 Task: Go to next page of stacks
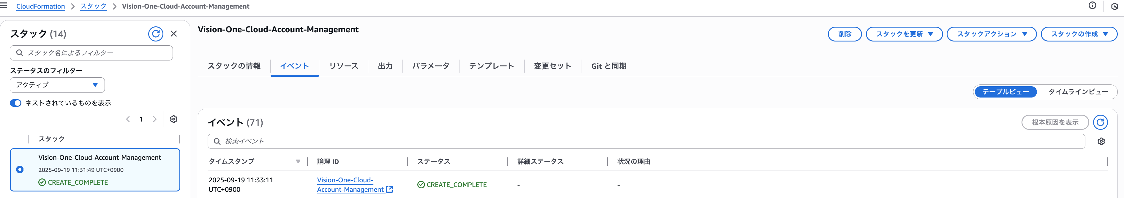pyautogui.click(x=154, y=119)
